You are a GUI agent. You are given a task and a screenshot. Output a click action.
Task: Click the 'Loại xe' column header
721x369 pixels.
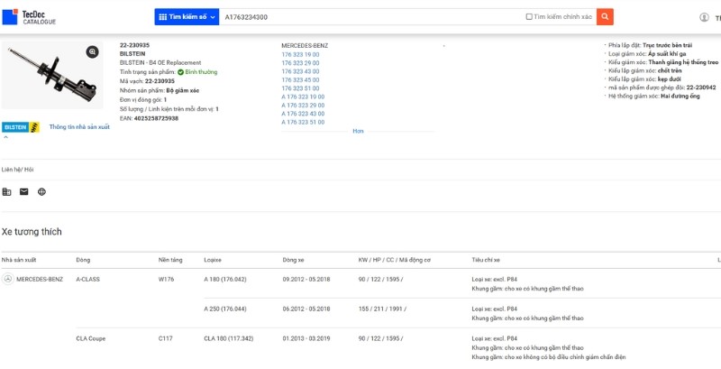(x=213, y=260)
